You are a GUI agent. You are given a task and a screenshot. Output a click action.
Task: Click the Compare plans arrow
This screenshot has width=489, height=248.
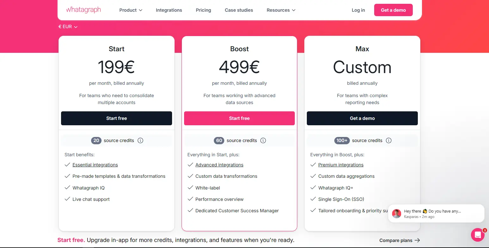click(x=417, y=240)
